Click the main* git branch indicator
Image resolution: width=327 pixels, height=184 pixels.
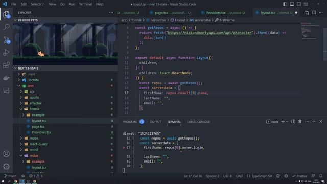(x=10, y=176)
